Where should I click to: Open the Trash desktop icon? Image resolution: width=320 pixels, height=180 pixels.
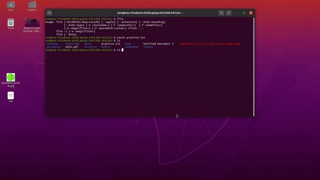click(x=10, y=24)
